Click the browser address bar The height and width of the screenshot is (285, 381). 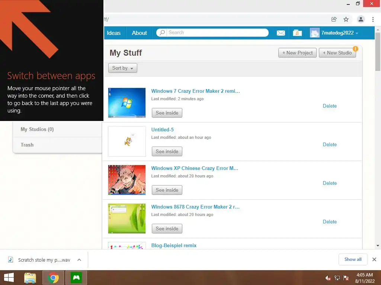[x=216, y=19]
